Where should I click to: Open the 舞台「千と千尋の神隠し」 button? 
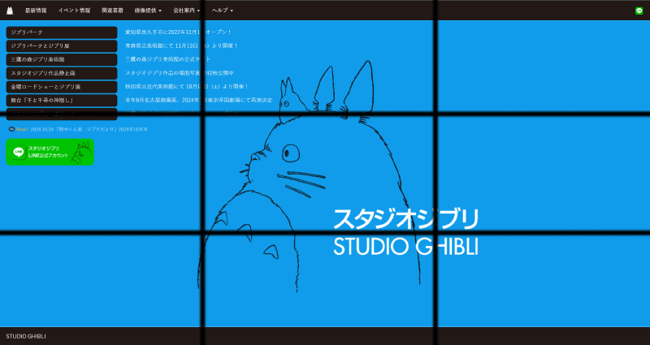click(x=62, y=100)
